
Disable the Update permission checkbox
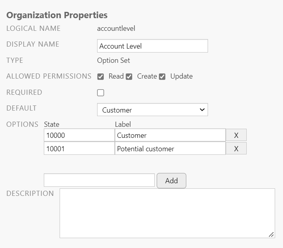pos(162,77)
